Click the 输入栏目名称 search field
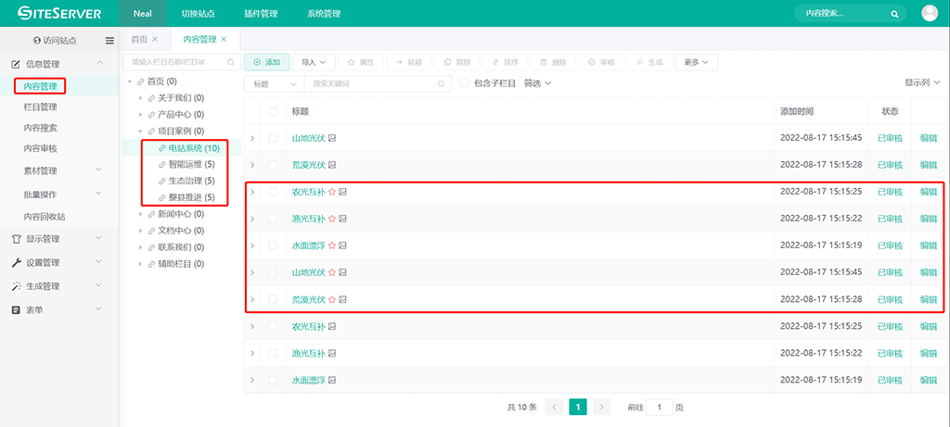This screenshot has width=950, height=427. coord(176,62)
